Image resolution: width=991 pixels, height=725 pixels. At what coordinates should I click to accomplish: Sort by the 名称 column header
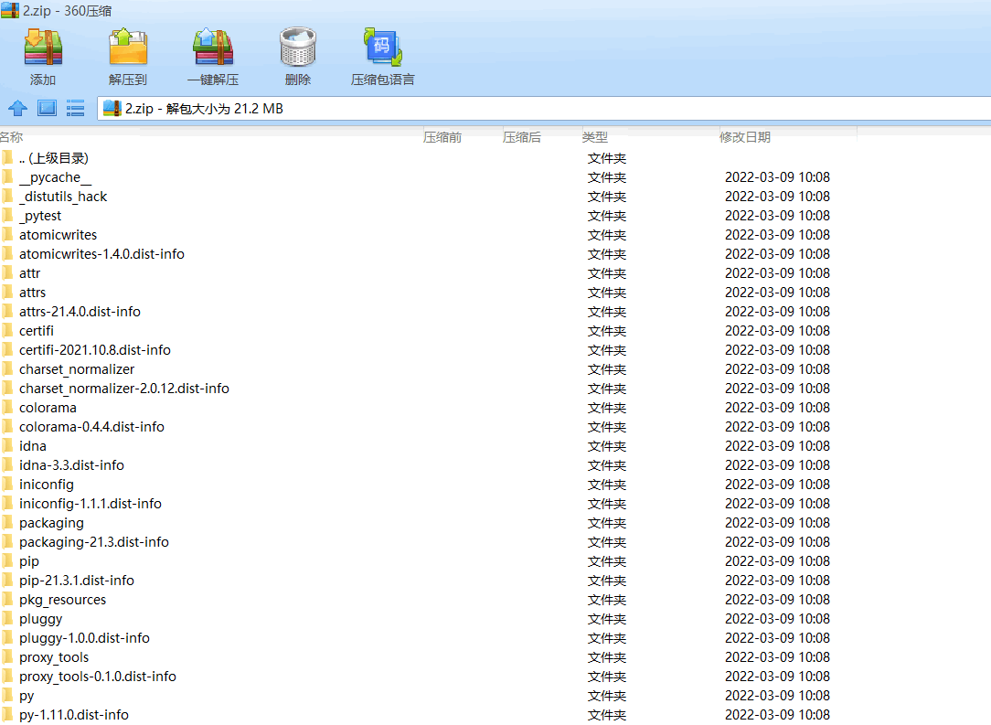pyautogui.click(x=11, y=137)
